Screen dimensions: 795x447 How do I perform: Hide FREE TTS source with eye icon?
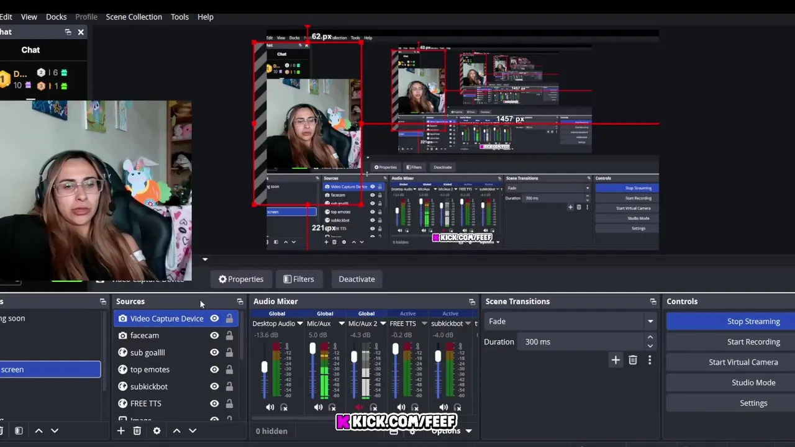(214, 404)
